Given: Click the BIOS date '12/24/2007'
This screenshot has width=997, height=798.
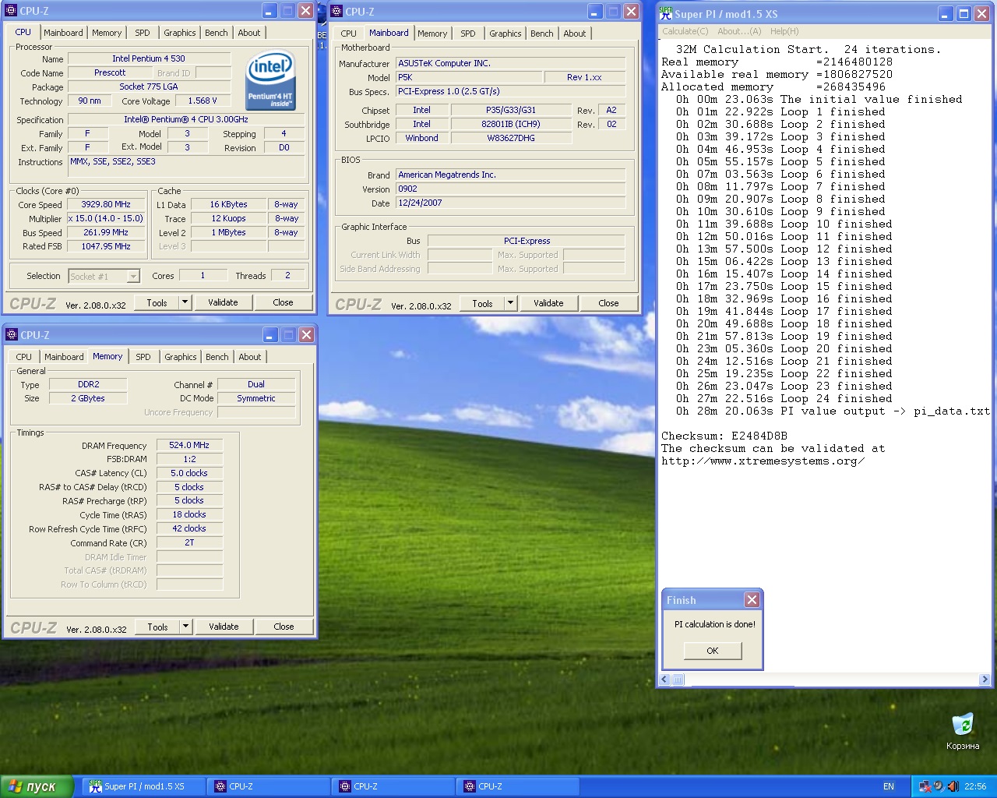Looking at the screenshot, I should pyautogui.click(x=510, y=203).
